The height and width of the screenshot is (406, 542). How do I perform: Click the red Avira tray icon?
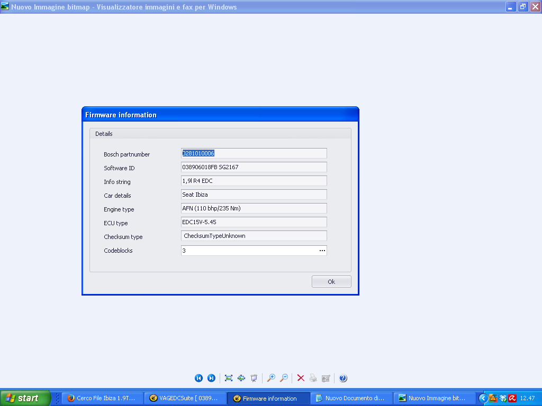click(x=512, y=398)
